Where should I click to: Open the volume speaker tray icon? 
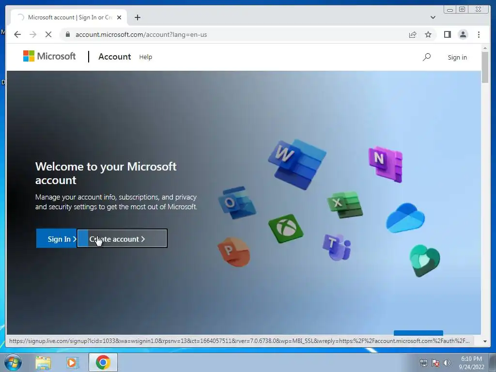[x=447, y=363]
